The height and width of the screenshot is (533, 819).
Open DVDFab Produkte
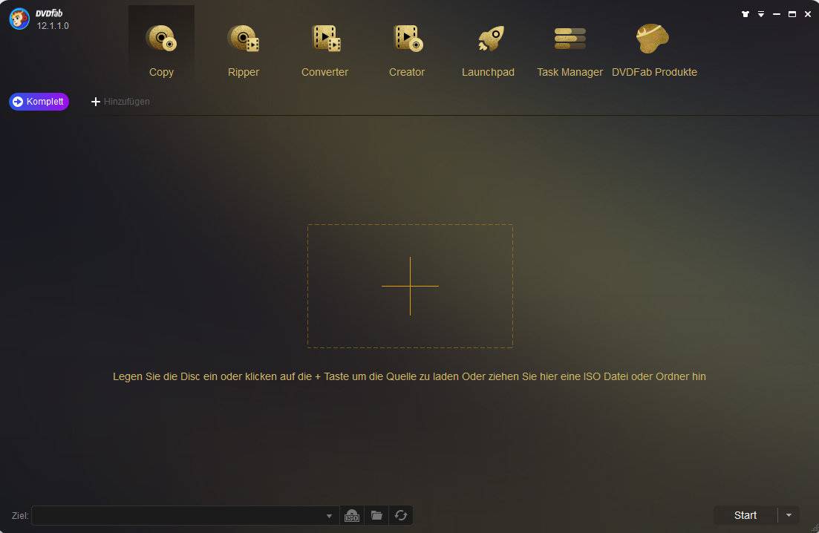[654, 50]
